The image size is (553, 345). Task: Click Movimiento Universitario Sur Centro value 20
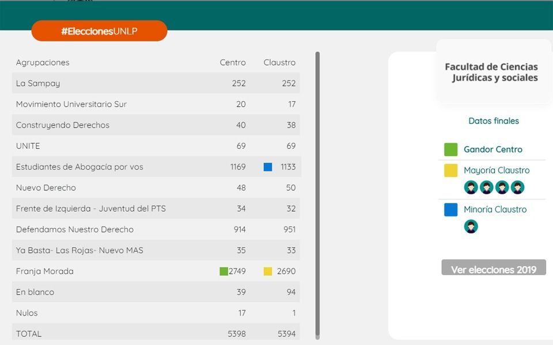[x=241, y=104]
